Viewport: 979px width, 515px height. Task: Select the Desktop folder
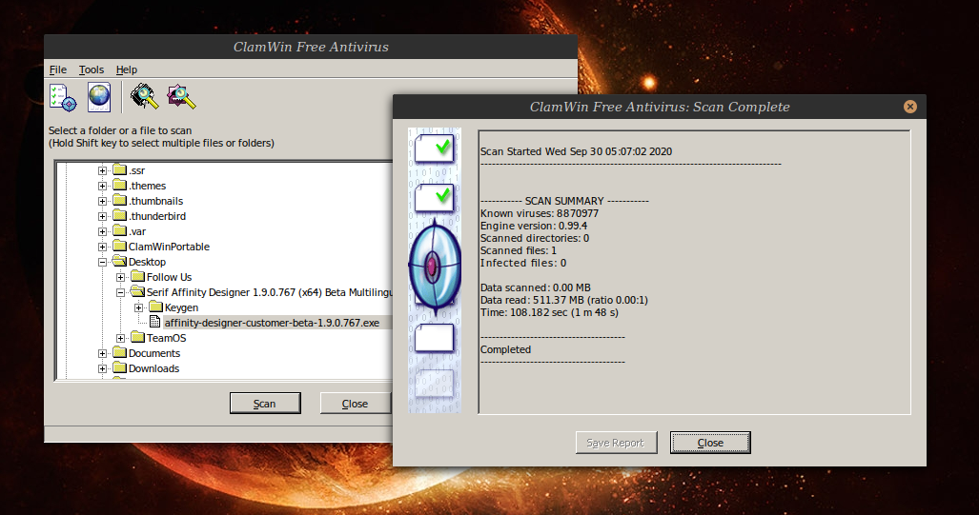(147, 262)
